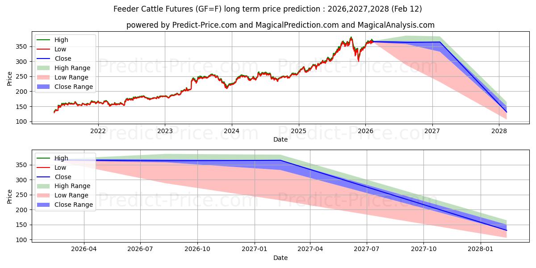Select the Close entry in top chart legend
Viewport: 536px width, 268px height.
(63, 59)
